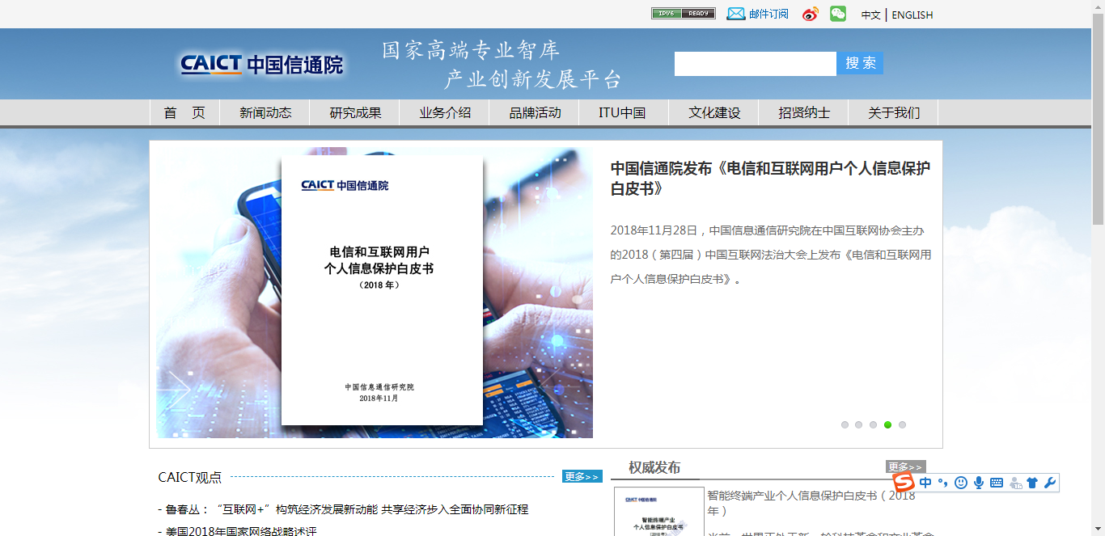Viewport: 1105px width, 536px height.
Task: Open the 业务介绍 menu
Action: tap(445, 113)
